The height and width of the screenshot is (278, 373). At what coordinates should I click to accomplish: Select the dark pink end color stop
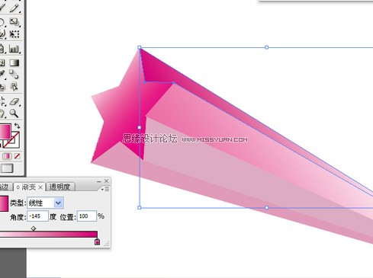coord(97,241)
